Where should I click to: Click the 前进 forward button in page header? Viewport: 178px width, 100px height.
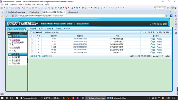click(x=56, y=24)
